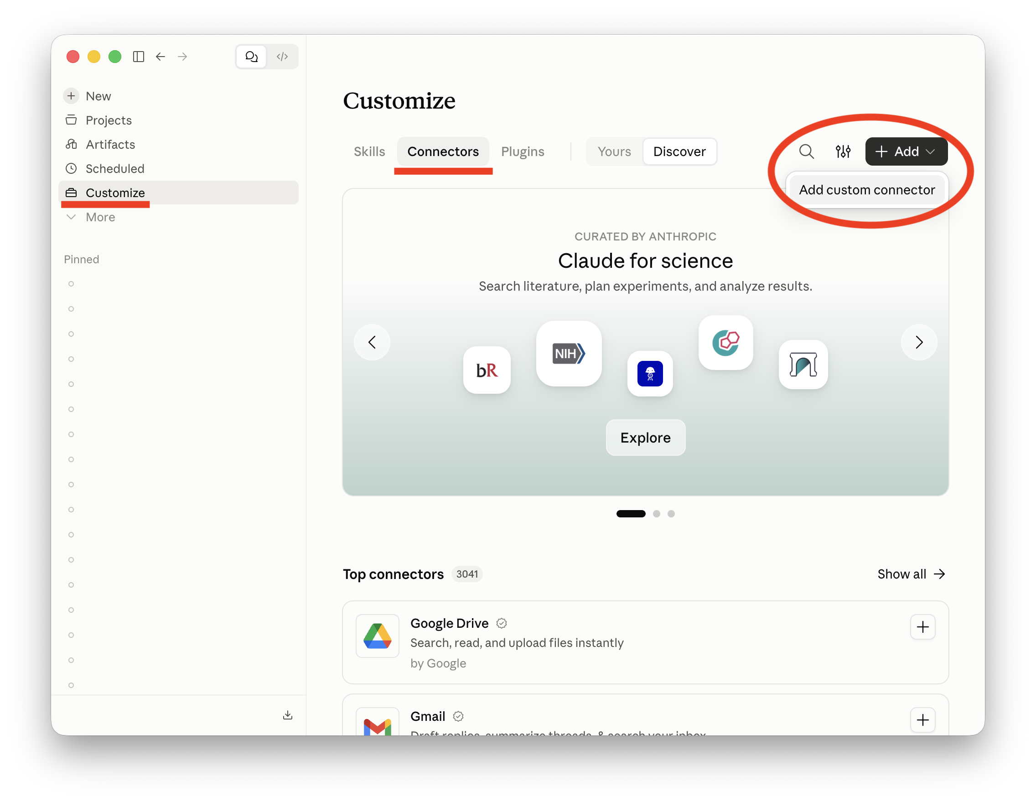Click the teal hexagon connector icon
1036x803 pixels.
coord(726,342)
